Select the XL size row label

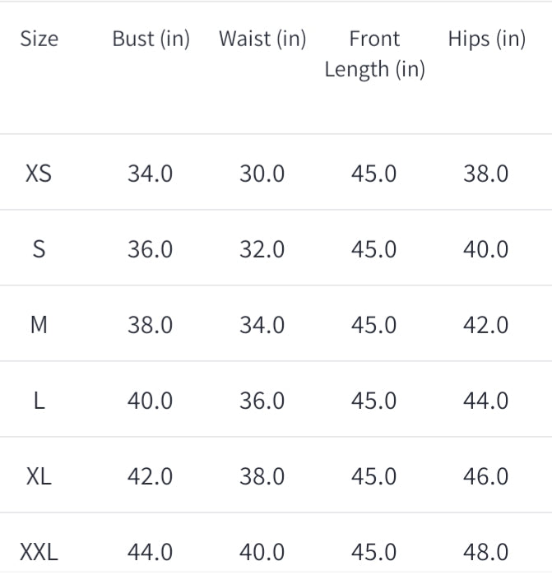pyautogui.click(x=39, y=476)
